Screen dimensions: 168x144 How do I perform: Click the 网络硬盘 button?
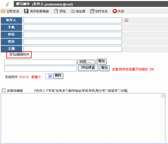[88, 68]
